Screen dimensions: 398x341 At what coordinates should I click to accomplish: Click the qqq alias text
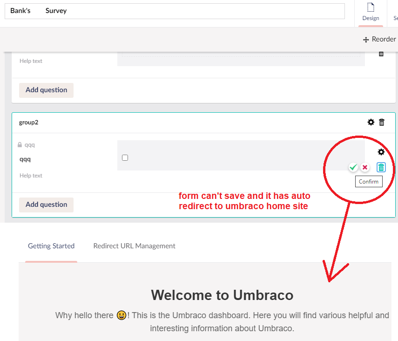point(30,145)
